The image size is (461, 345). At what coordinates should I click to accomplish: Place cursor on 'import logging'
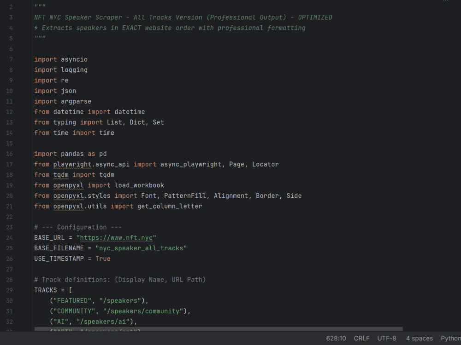click(61, 70)
